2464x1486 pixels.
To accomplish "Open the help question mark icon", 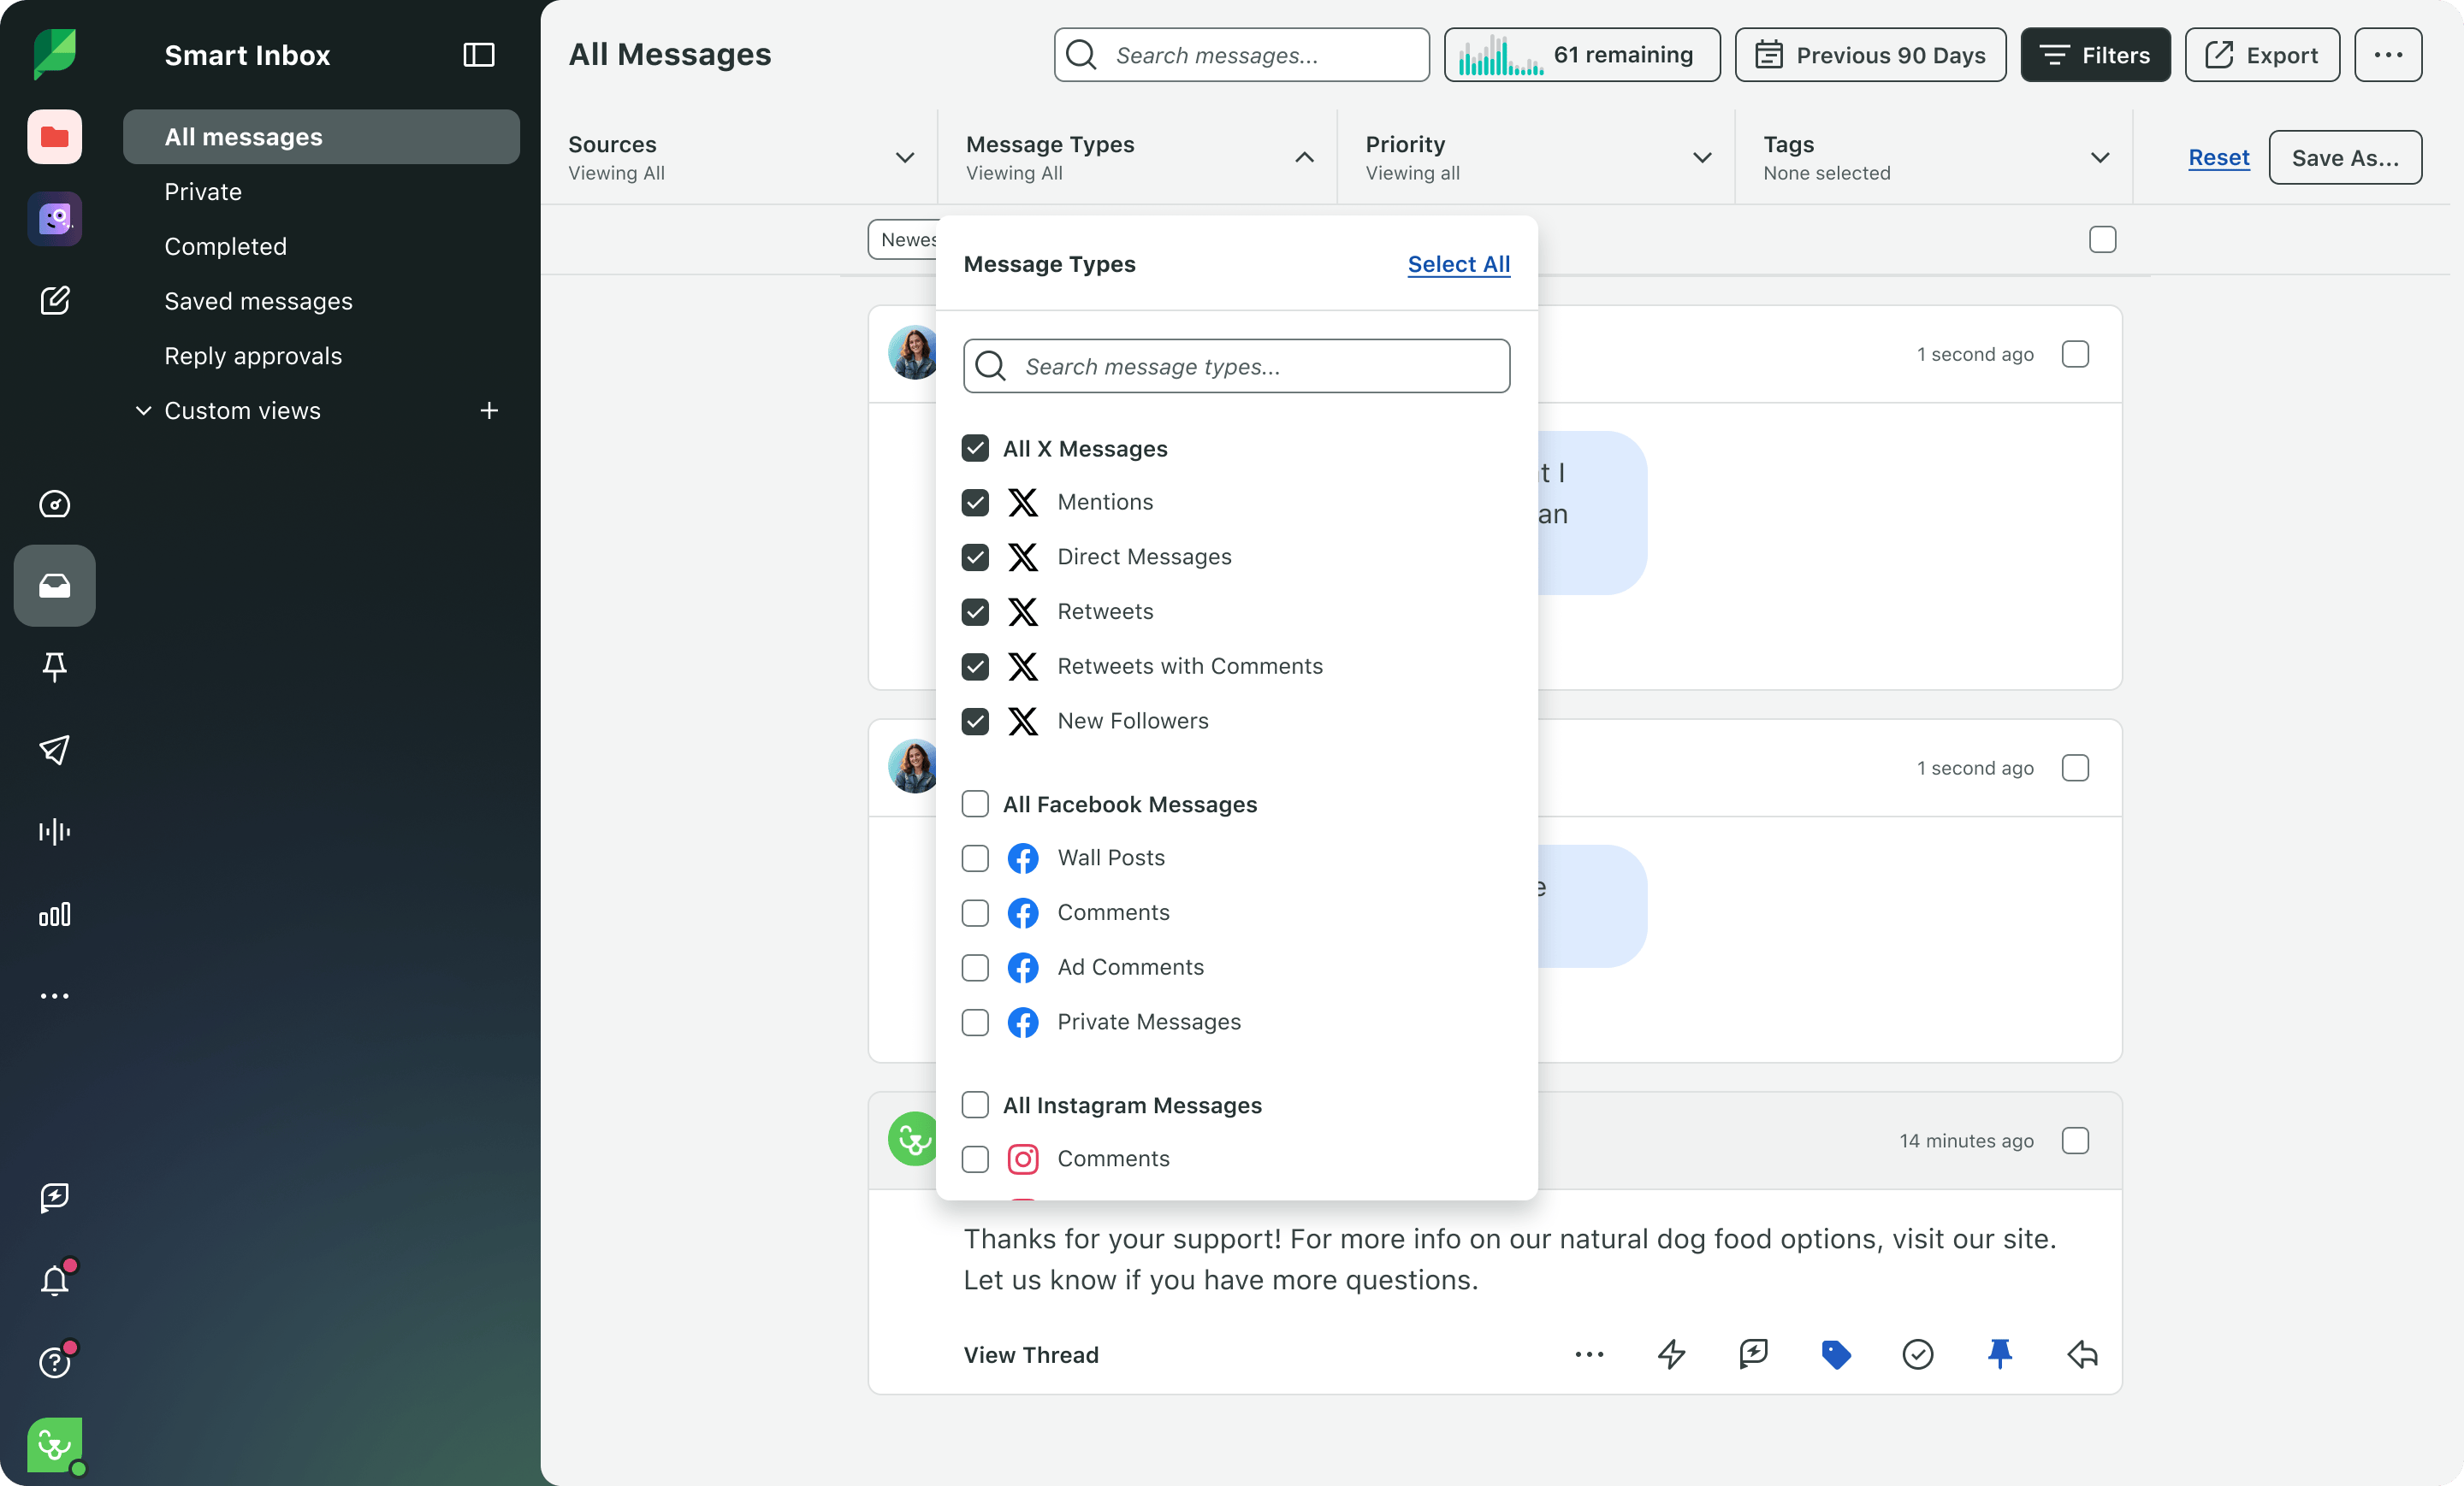I will point(54,1361).
